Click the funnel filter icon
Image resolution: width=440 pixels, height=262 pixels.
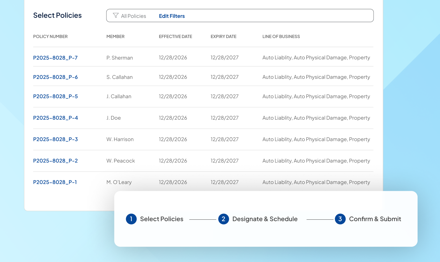click(116, 16)
